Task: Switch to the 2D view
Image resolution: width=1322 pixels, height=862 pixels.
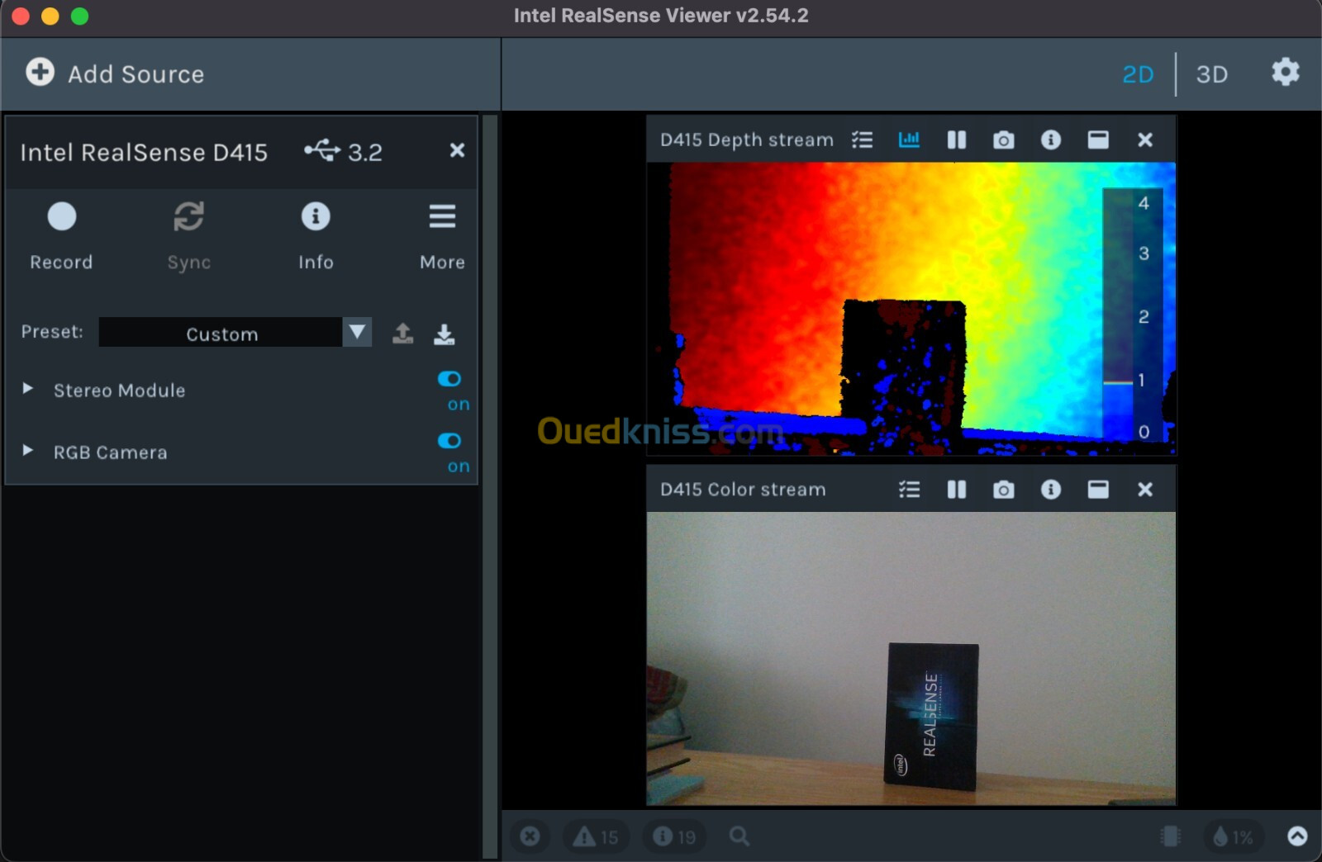Action: [1138, 74]
